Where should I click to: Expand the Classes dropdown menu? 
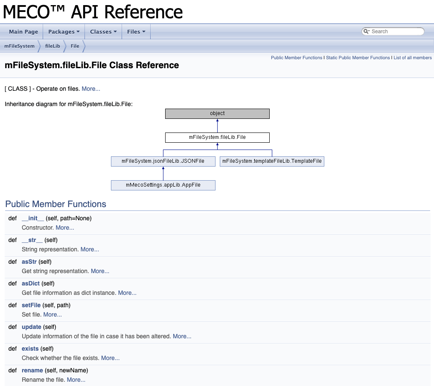click(x=103, y=32)
